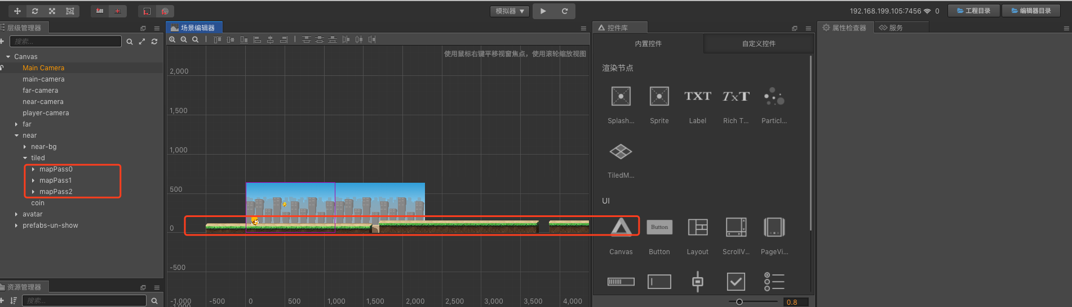Switch to the 场景编辑器 tab
The height and width of the screenshot is (307, 1072).
pyautogui.click(x=194, y=28)
